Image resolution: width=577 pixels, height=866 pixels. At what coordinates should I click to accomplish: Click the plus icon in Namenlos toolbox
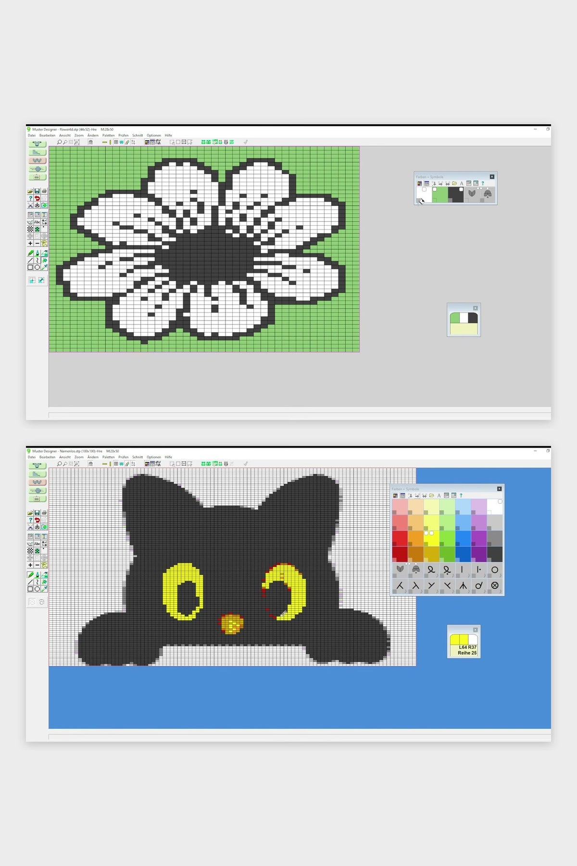[x=30, y=565]
